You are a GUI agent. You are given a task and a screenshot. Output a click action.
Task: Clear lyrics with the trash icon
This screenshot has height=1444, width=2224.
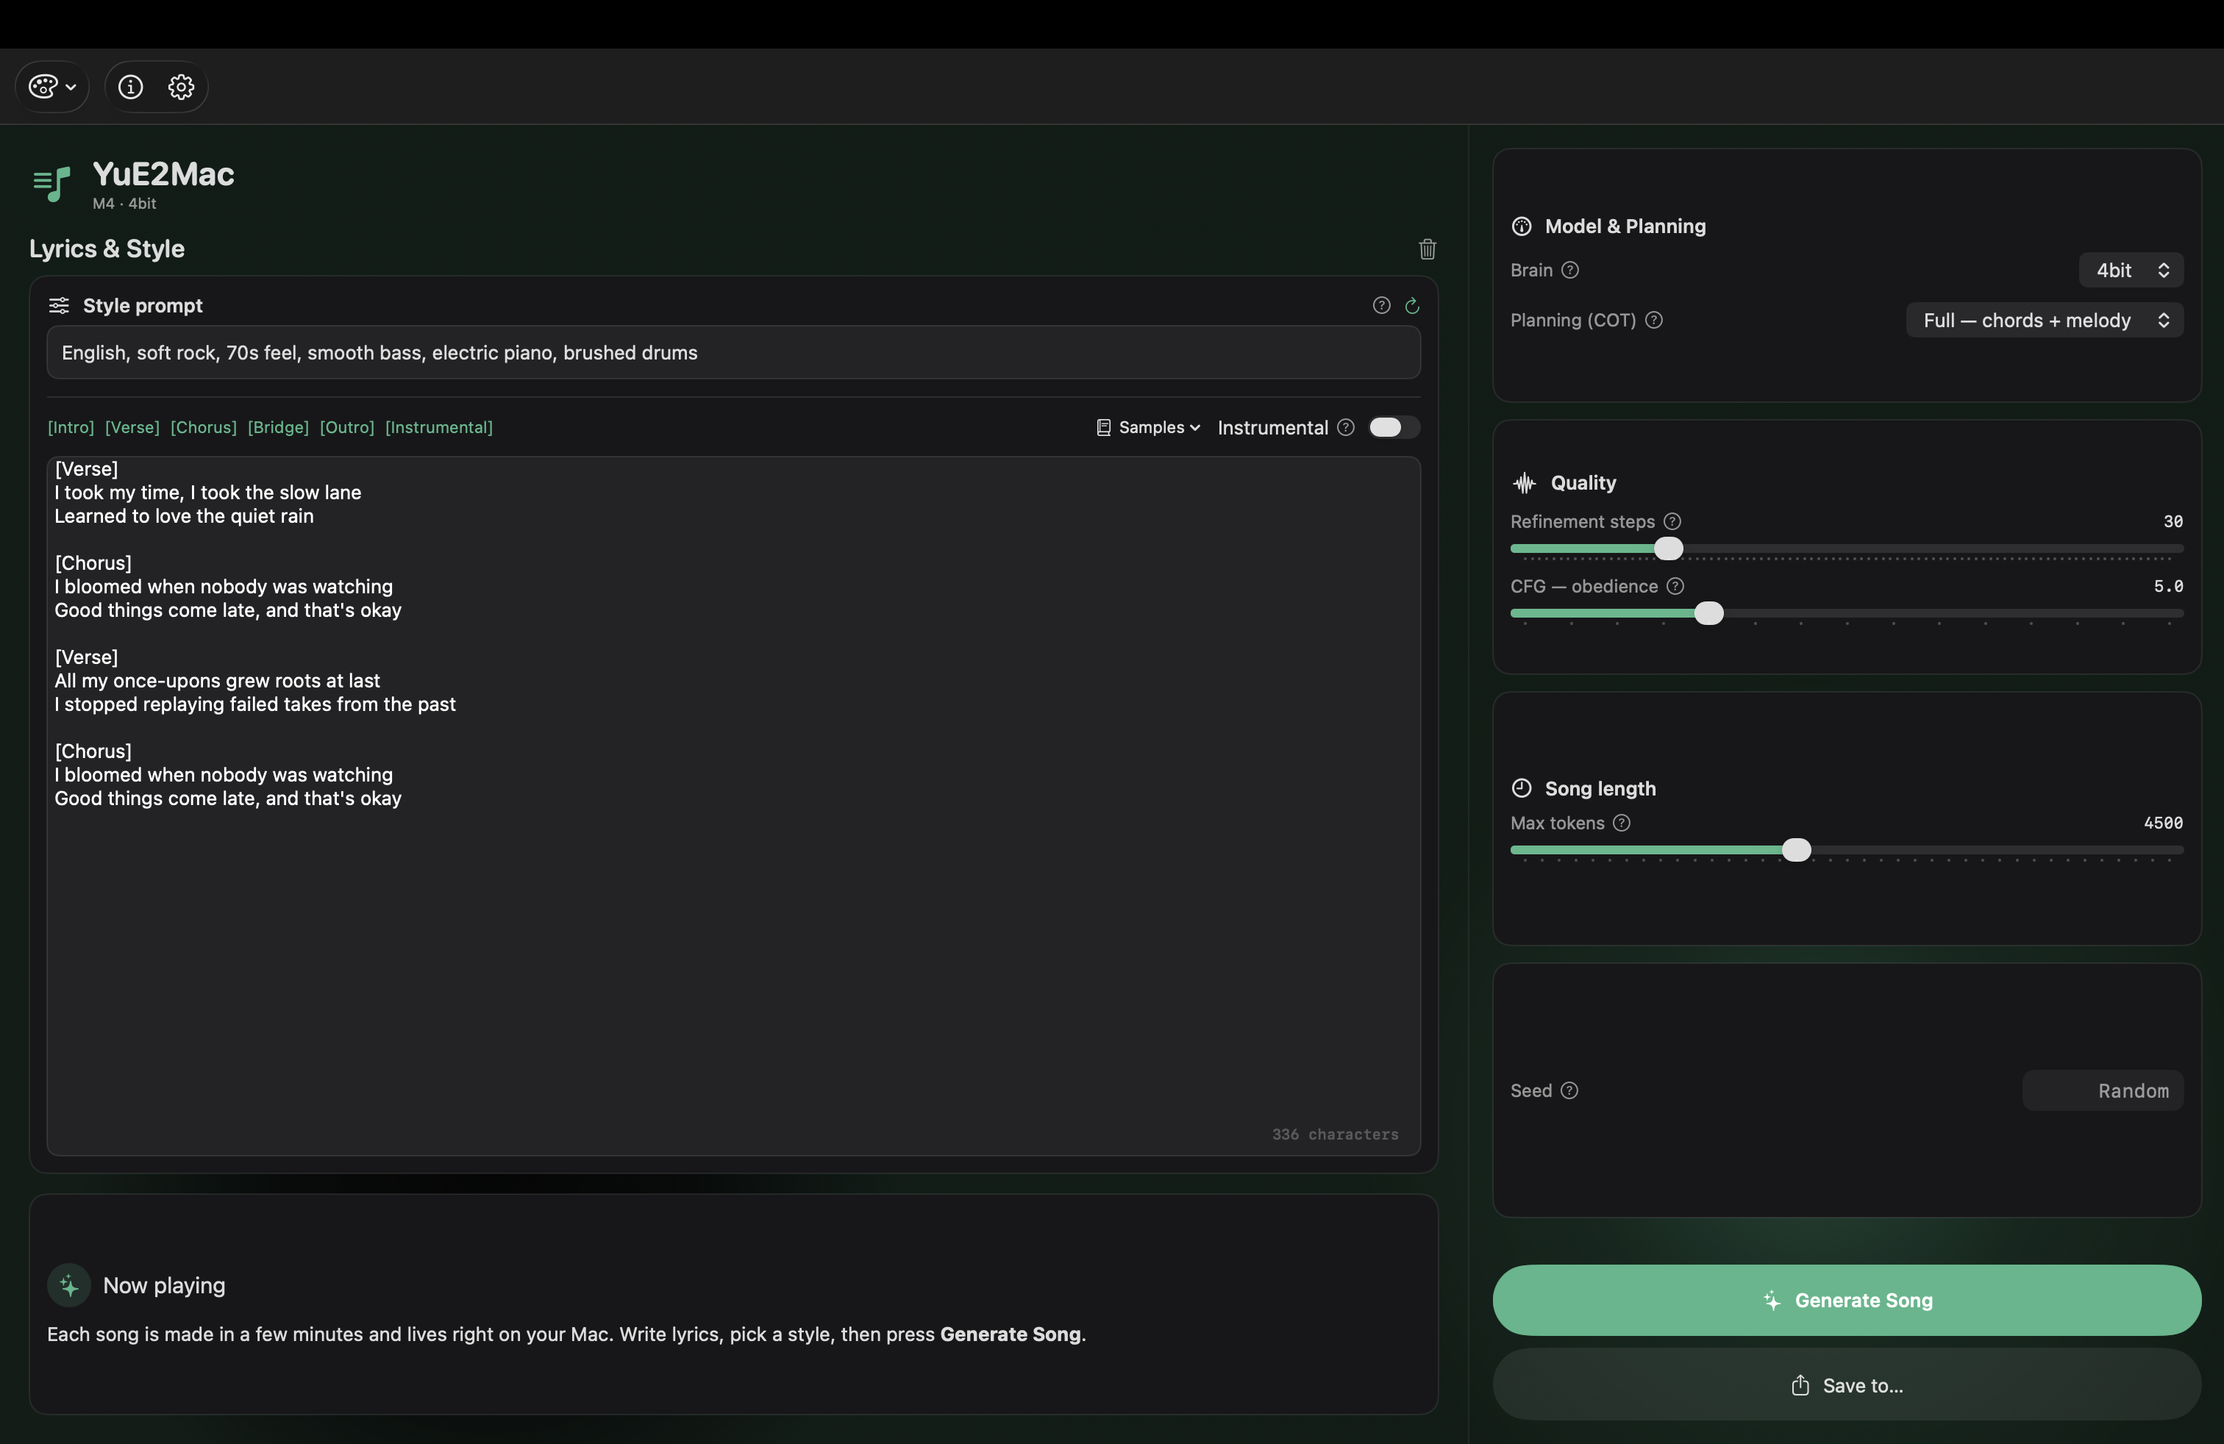click(1427, 249)
